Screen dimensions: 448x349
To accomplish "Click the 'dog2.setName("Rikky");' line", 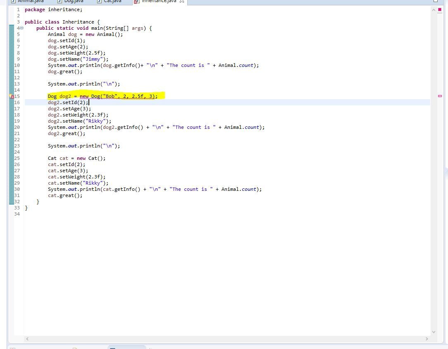I will pyautogui.click(x=80, y=121).
